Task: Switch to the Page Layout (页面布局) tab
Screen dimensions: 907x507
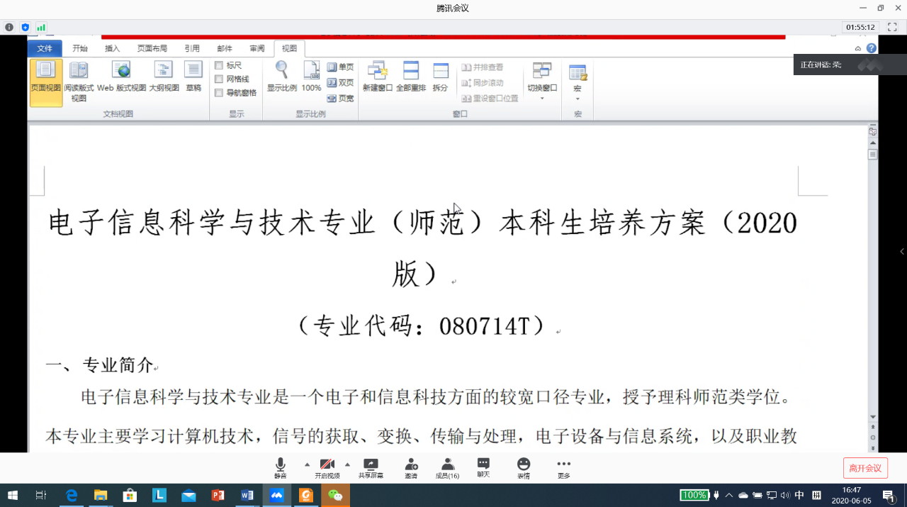Action: tap(152, 49)
